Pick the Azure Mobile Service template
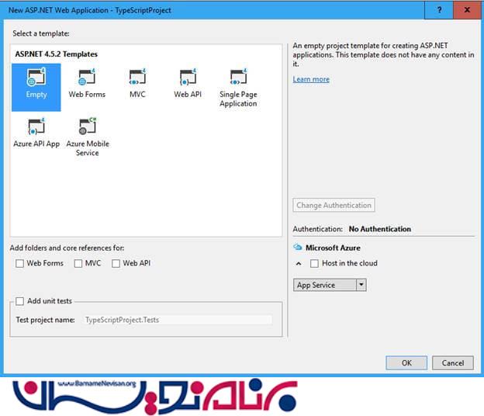484x416 pixels. click(x=87, y=127)
